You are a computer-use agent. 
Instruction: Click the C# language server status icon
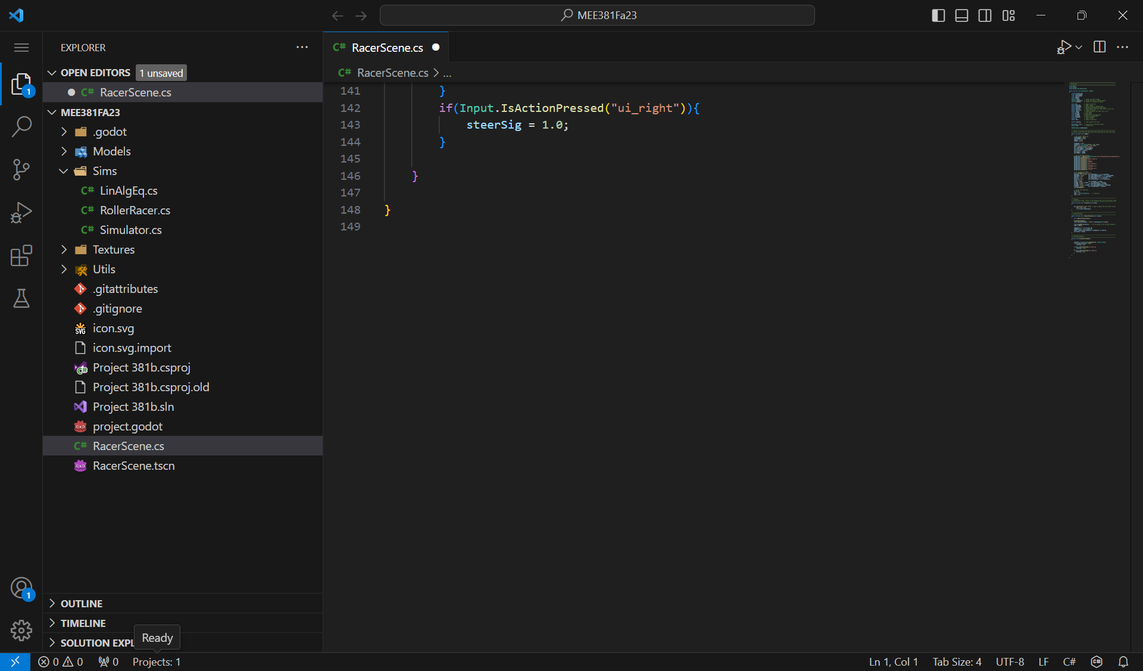pyautogui.click(x=1097, y=661)
